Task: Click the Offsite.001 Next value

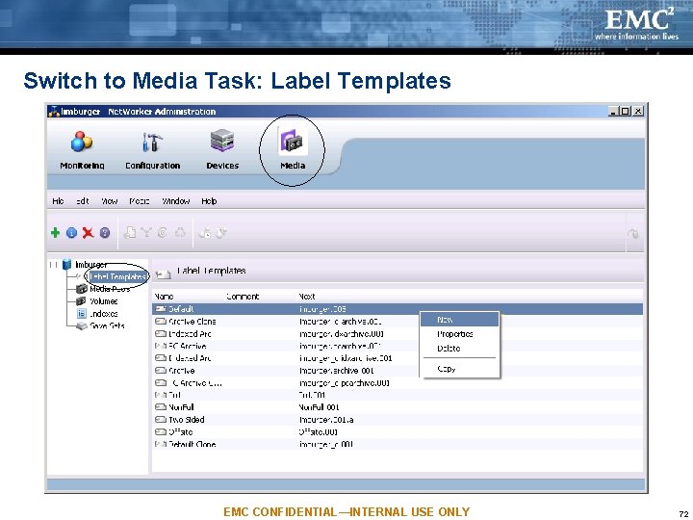Action: 319,432
